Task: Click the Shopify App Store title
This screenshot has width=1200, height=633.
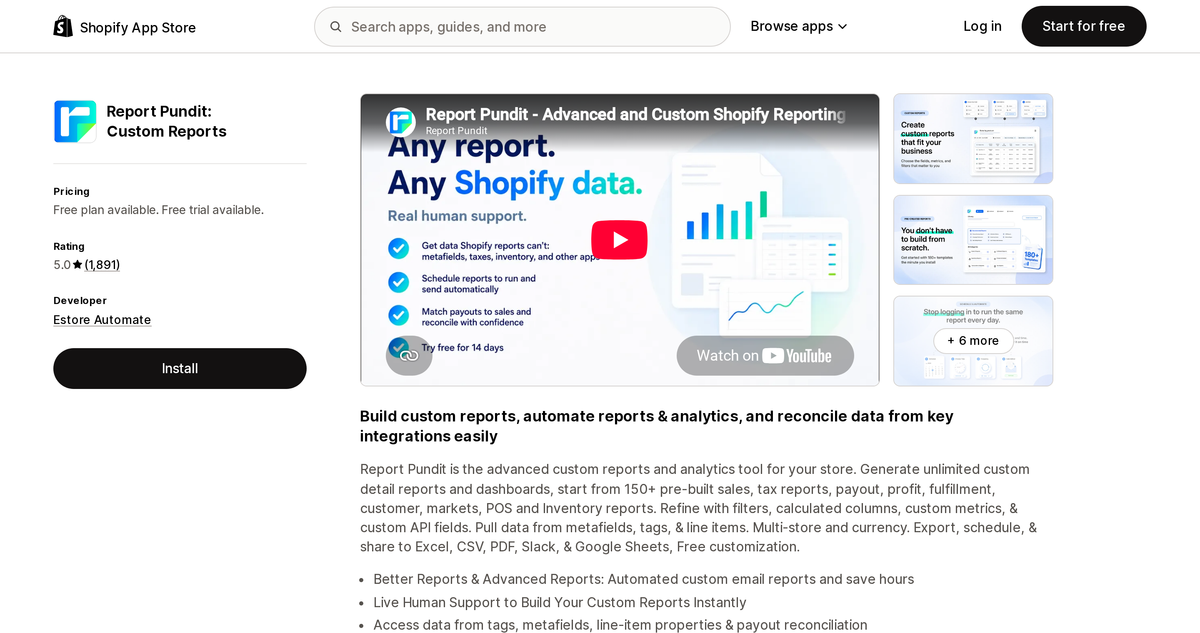Action: [x=138, y=27]
